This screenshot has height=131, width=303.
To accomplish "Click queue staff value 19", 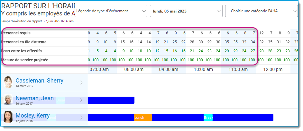I will [x=157, y=42].
